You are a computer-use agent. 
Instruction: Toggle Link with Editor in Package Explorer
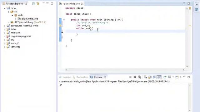pos(38,3)
